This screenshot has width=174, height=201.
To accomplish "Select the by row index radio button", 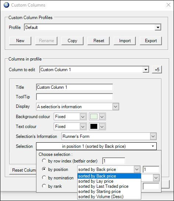I will pos(44,161).
